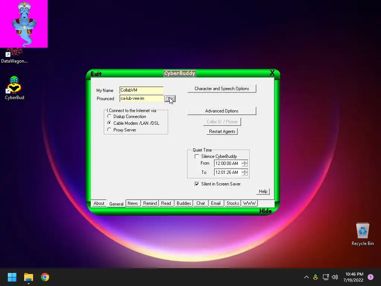381x286 pixels.
Task: Enable Silence CyberBuddy checkbox
Action: 197,156
